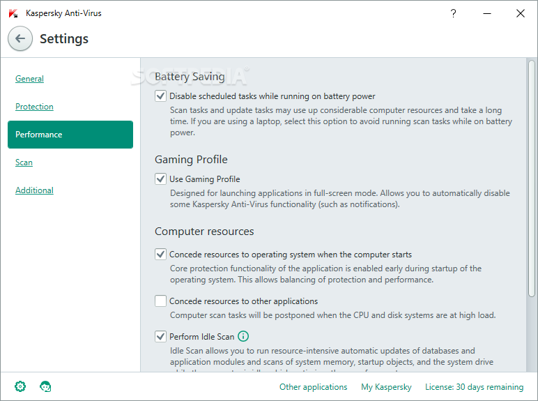
Task: Click the Kaspersky logo icon
Action: point(13,13)
